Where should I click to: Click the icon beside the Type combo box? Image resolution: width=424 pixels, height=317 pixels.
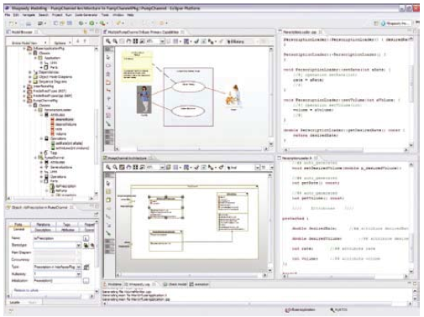pos(86,267)
